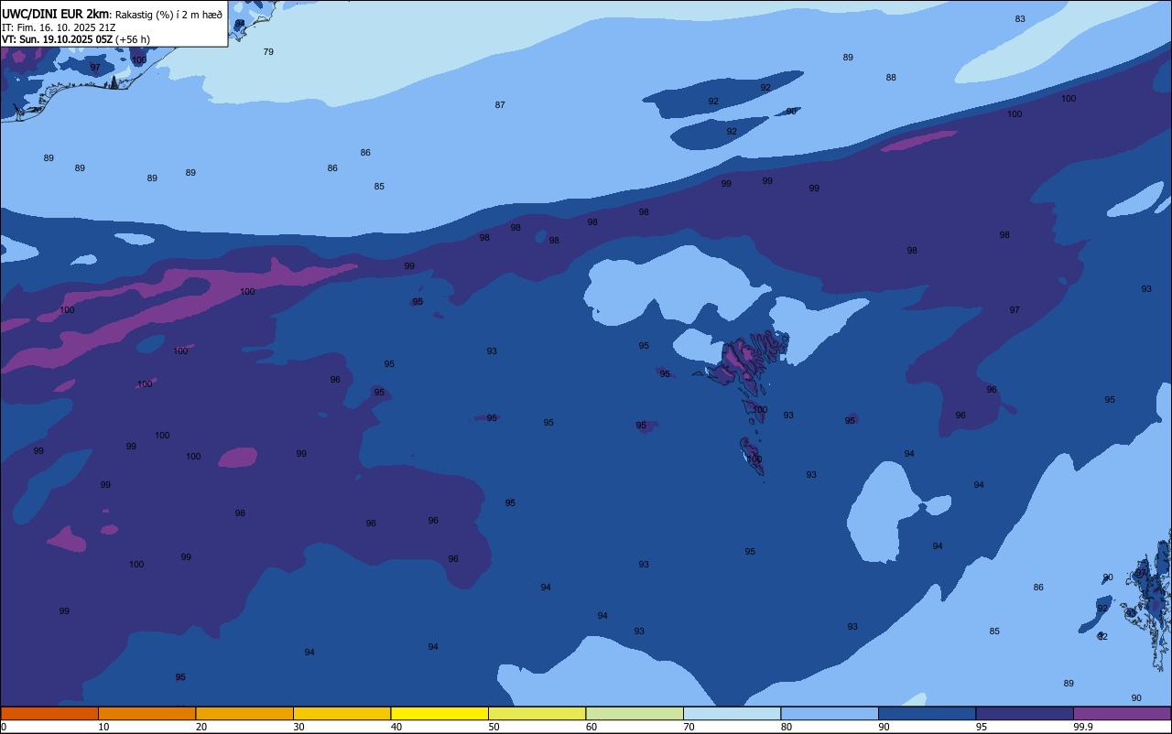
Task: Choose the 30–40 golden legend swatch
Action: [342, 713]
